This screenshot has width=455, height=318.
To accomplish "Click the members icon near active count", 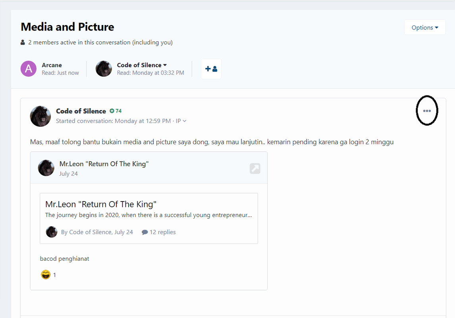I will pos(23,43).
